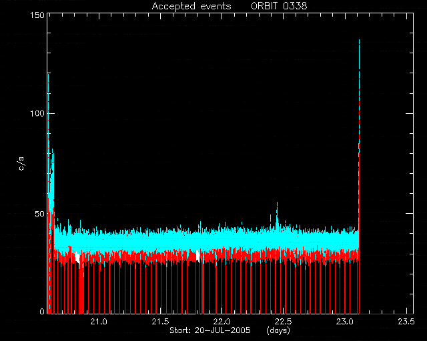
Task: Click the 0 y-axis tick label
Action: (x=42, y=311)
